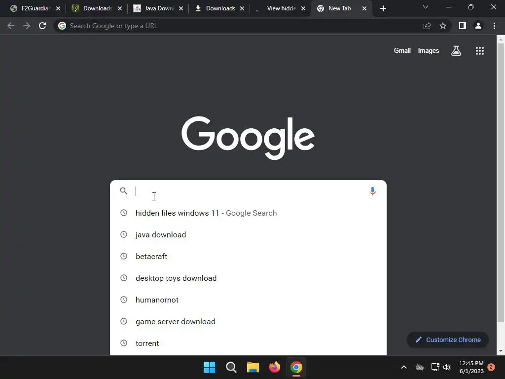Viewport: 505px width, 379px height.
Task: Open the notification badge showing 2
Action: tap(491, 367)
